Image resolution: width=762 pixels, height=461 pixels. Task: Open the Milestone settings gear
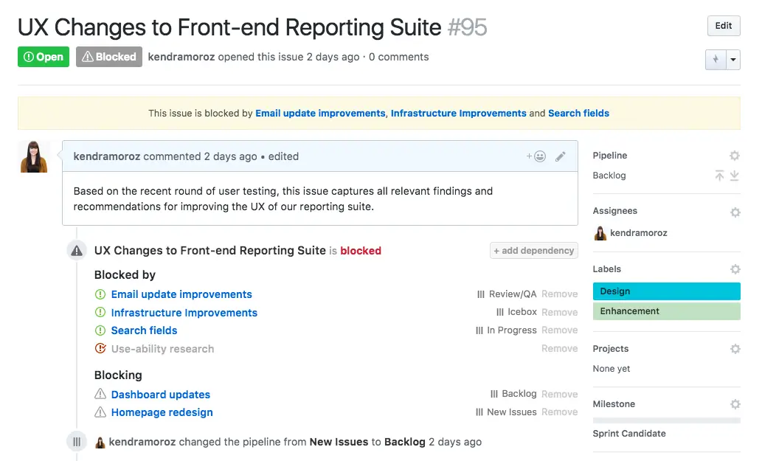coord(735,404)
